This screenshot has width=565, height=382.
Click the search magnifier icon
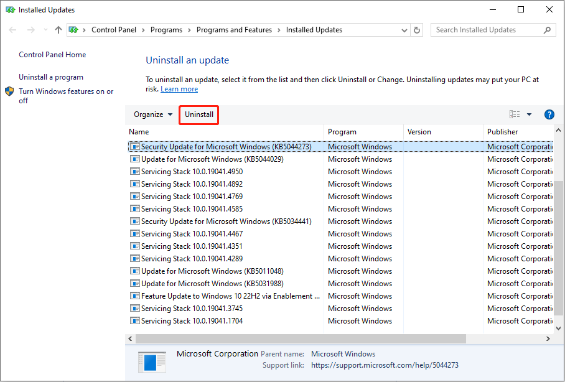(x=547, y=30)
